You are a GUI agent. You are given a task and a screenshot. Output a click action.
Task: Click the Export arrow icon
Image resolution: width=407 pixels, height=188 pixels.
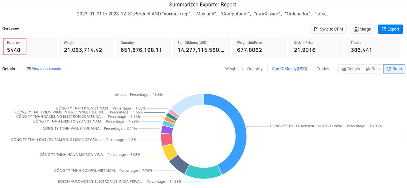[x=384, y=29]
